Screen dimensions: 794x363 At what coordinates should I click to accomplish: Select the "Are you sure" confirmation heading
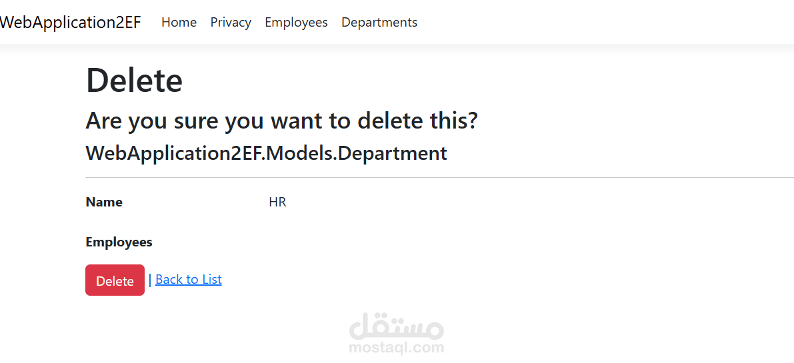281,121
